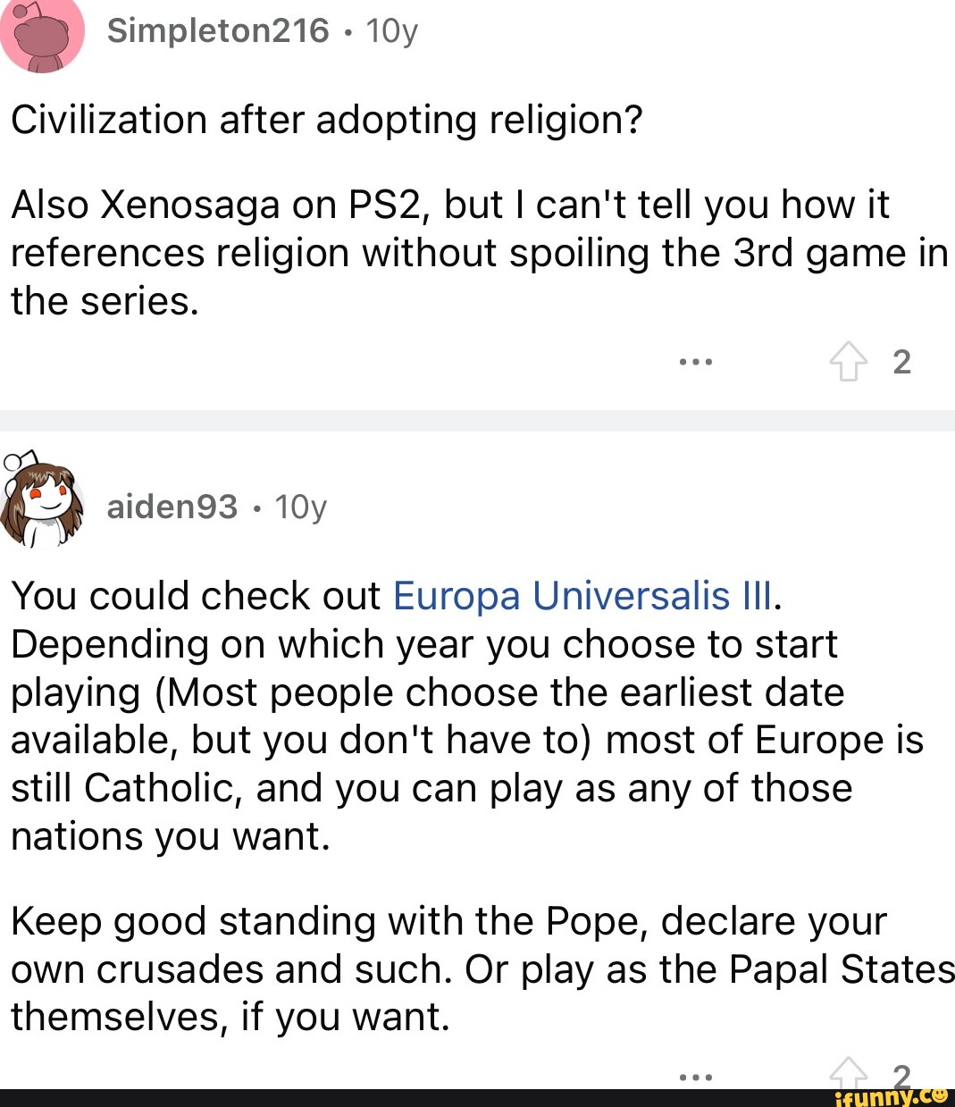Click the 'Depending on which year' paragraph
The width and height of the screenshot is (955, 1107).
[x=466, y=740]
